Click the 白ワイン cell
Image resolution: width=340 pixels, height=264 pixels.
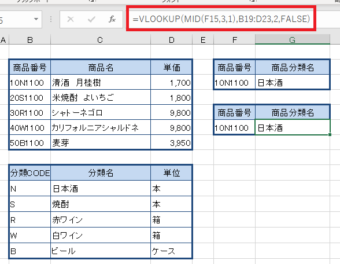[101, 235]
